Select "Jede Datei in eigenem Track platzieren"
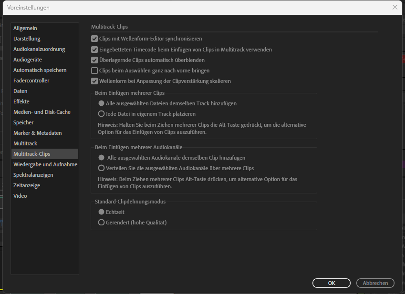Screen dimensions: 405x294 coord(101,113)
